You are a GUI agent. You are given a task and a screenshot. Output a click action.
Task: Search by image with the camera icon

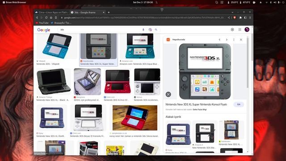(x=150, y=30)
